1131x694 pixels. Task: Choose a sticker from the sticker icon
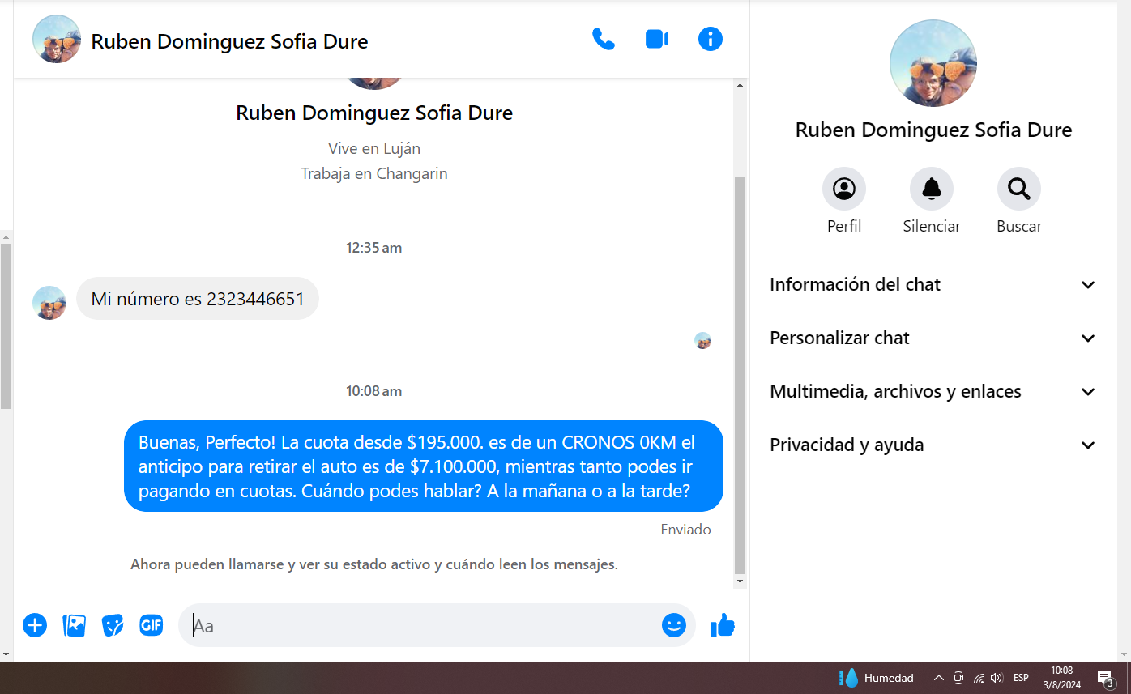(x=113, y=625)
